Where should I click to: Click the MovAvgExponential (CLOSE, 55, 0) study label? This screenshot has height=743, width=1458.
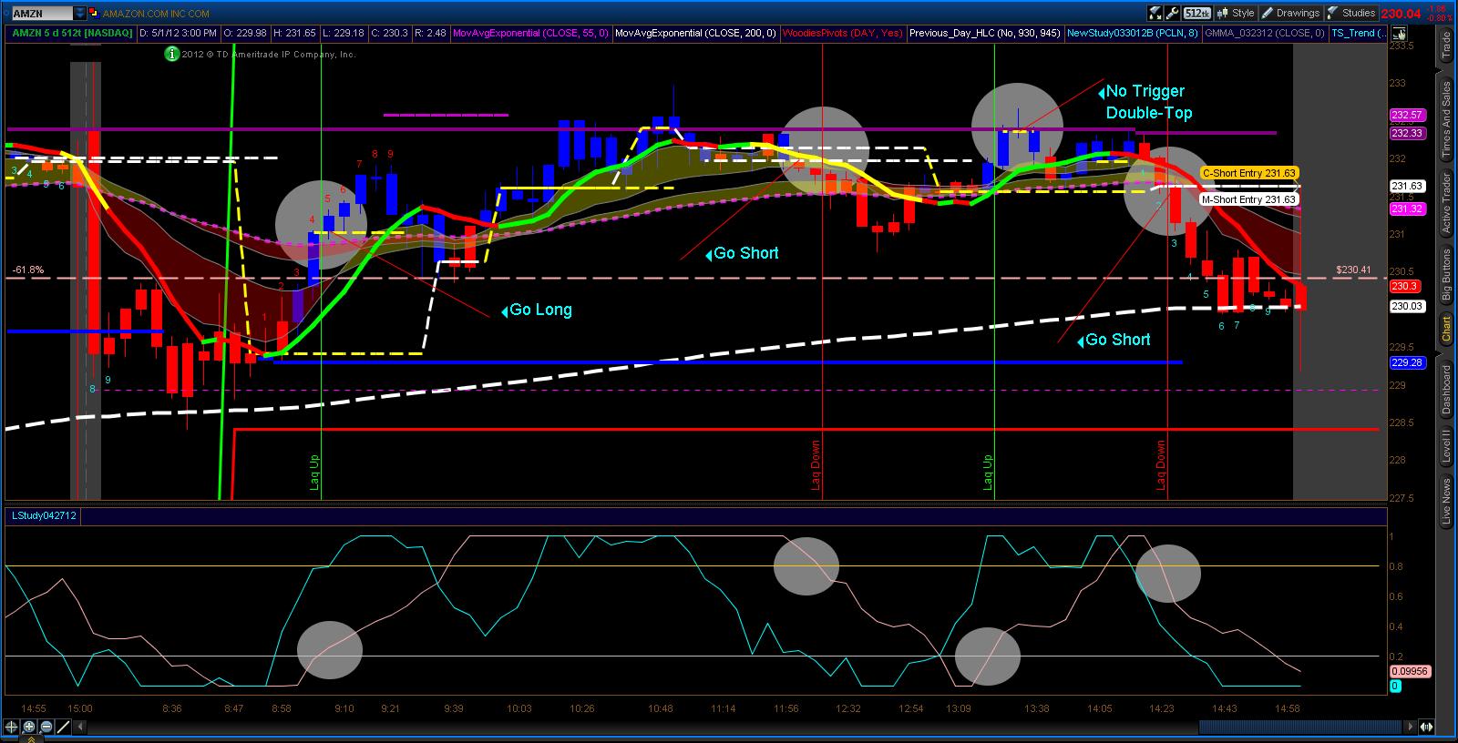coord(530,34)
